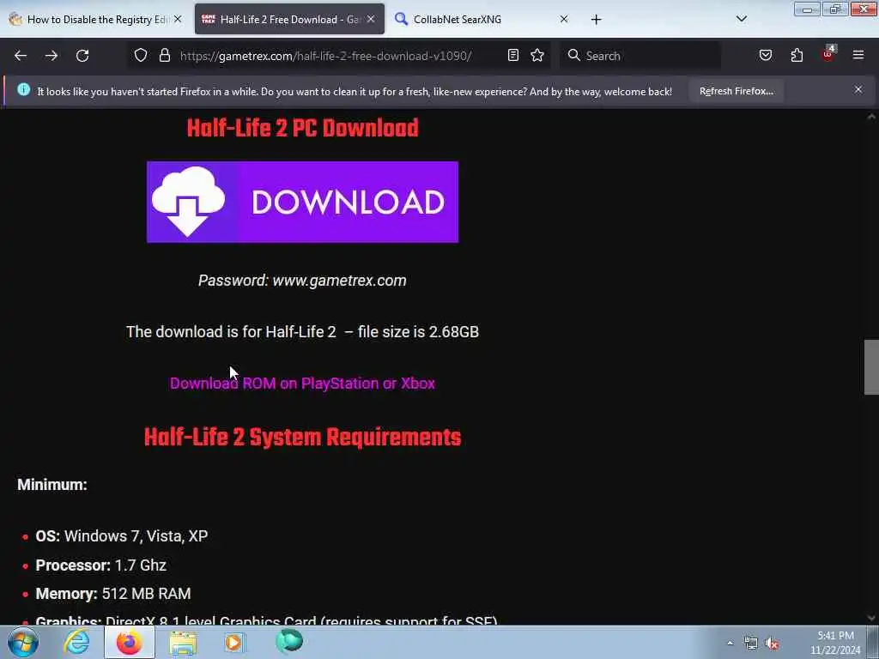Click Password: www.gametrex.com text
The width and height of the screenshot is (879, 659).
tap(302, 281)
